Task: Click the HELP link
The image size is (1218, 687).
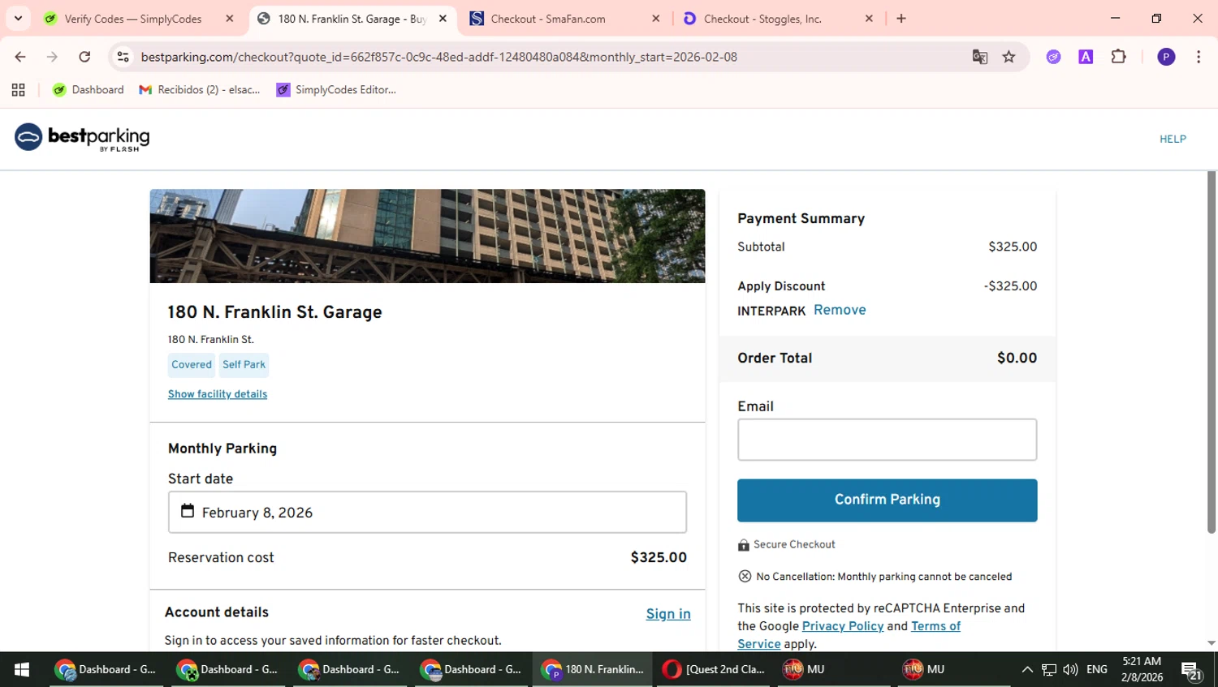Action: pyautogui.click(x=1173, y=139)
